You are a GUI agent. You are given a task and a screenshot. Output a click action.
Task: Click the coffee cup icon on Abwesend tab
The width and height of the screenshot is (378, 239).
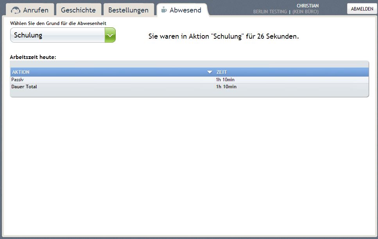tap(164, 10)
